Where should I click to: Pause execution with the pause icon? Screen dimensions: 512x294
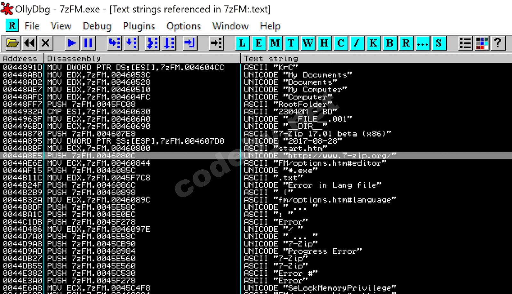coord(88,43)
